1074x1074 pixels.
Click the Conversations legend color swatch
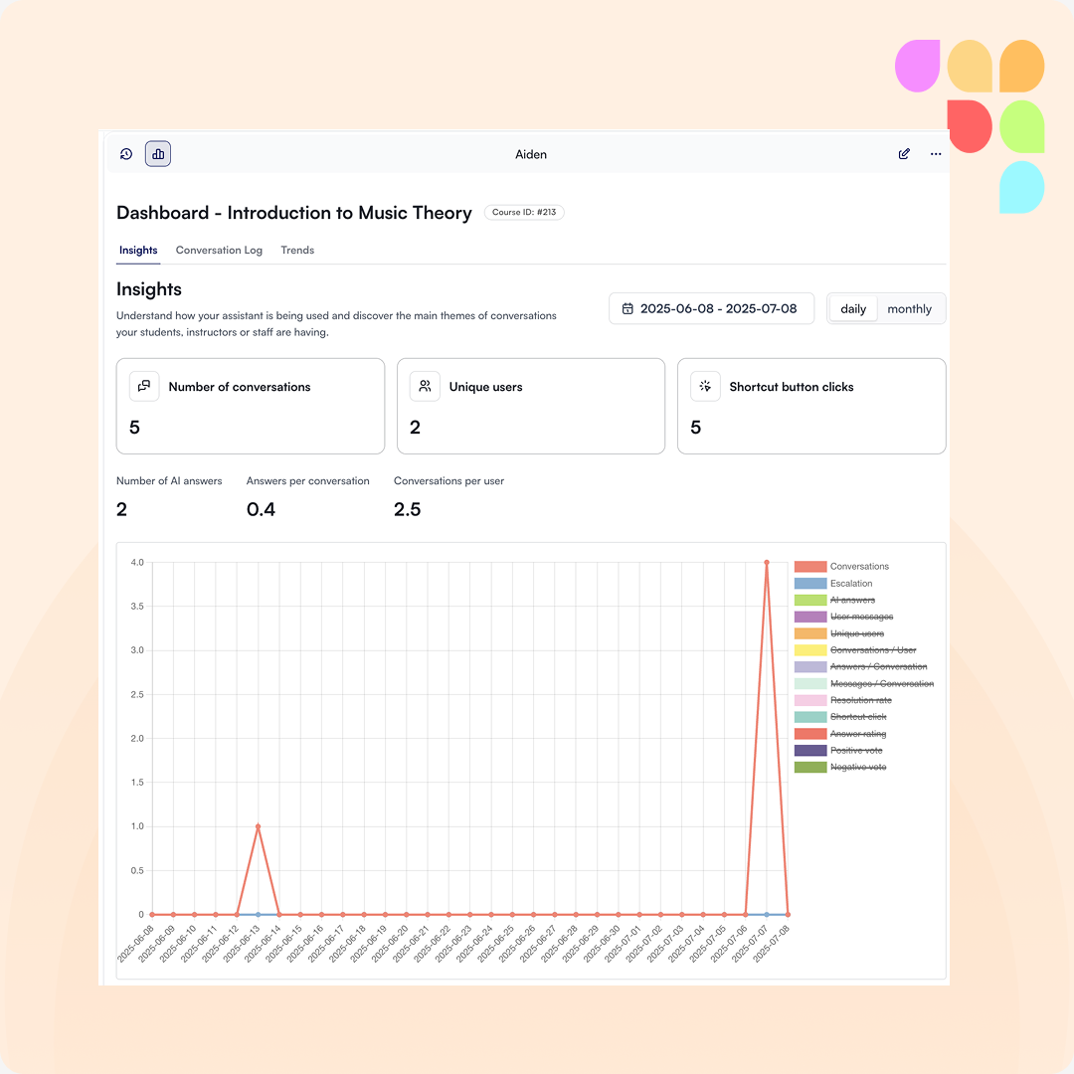pyautogui.click(x=810, y=567)
